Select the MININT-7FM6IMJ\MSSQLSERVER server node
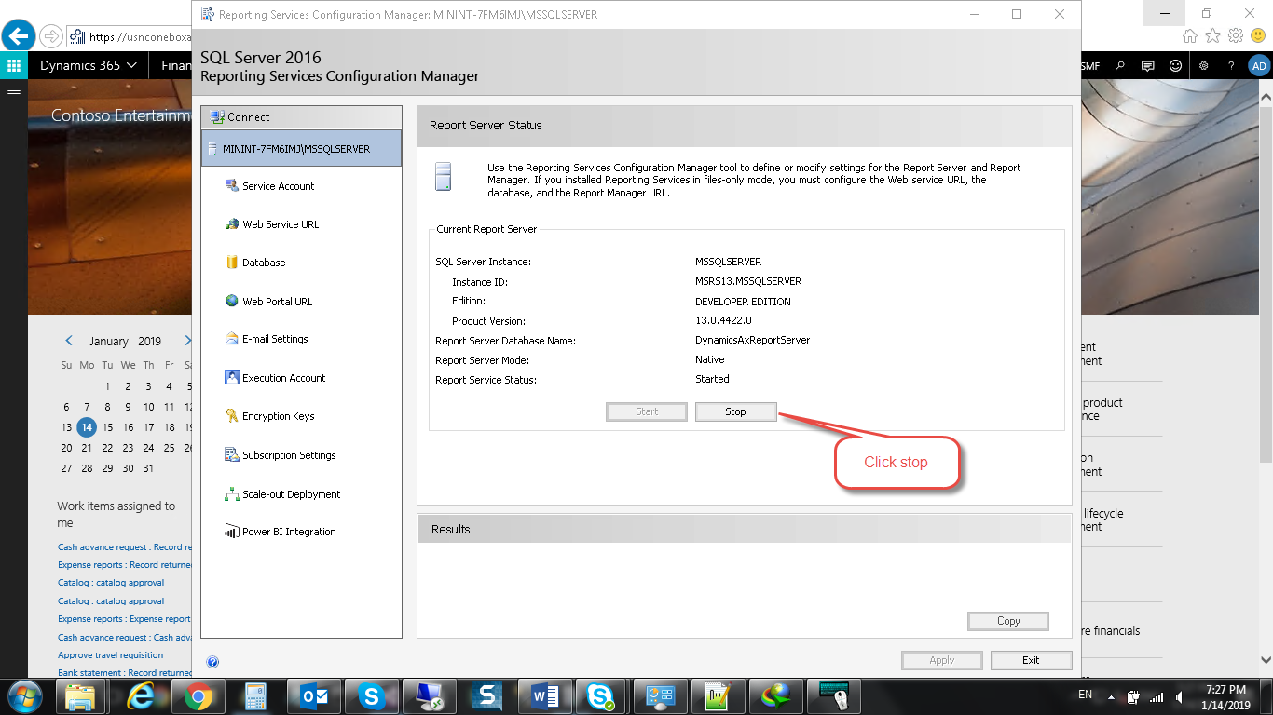This screenshot has width=1273, height=715. click(301, 148)
